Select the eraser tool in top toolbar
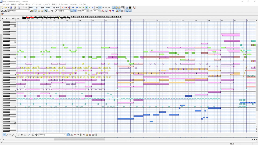The image size is (258, 145). (x=52, y=11)
